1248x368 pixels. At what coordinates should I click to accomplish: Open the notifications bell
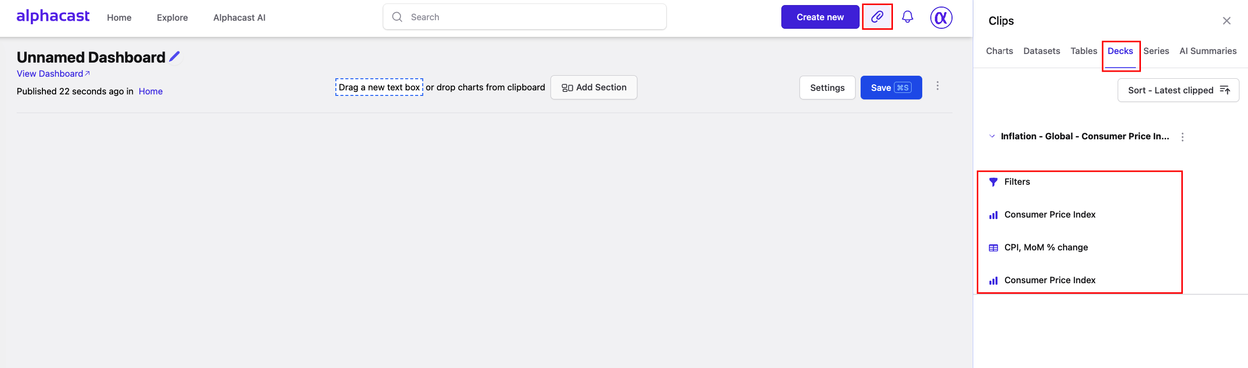[x=908, y=17]
